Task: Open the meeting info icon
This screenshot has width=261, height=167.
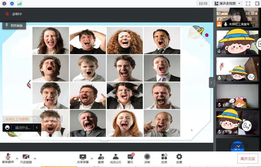Action: click(x=4, y=4)
